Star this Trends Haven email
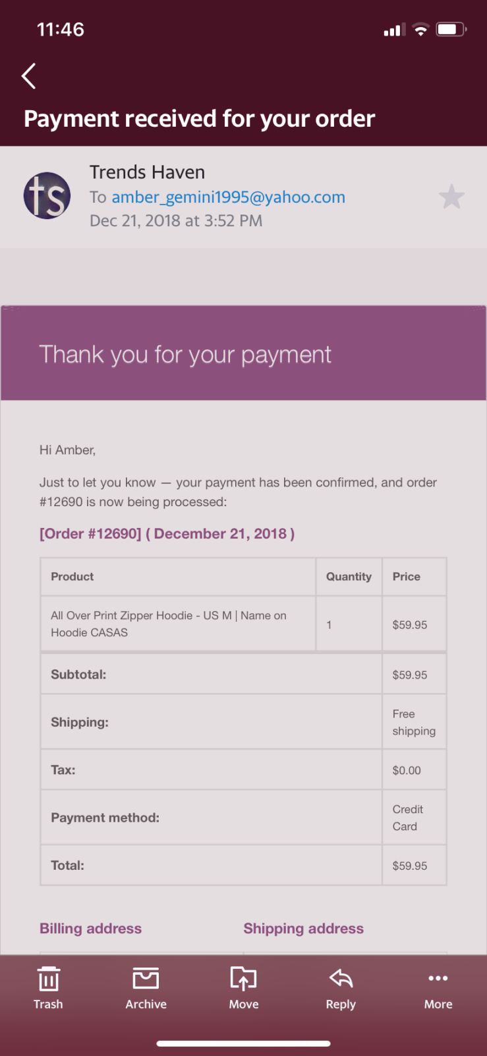Screen dimensions: 487x1056 coord(451,197)
